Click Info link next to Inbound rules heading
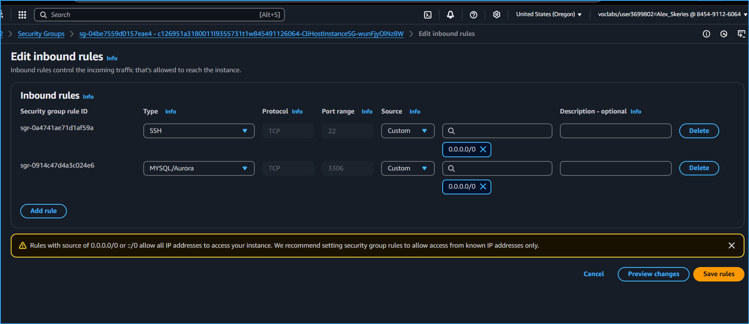 (x=88, y=97)
